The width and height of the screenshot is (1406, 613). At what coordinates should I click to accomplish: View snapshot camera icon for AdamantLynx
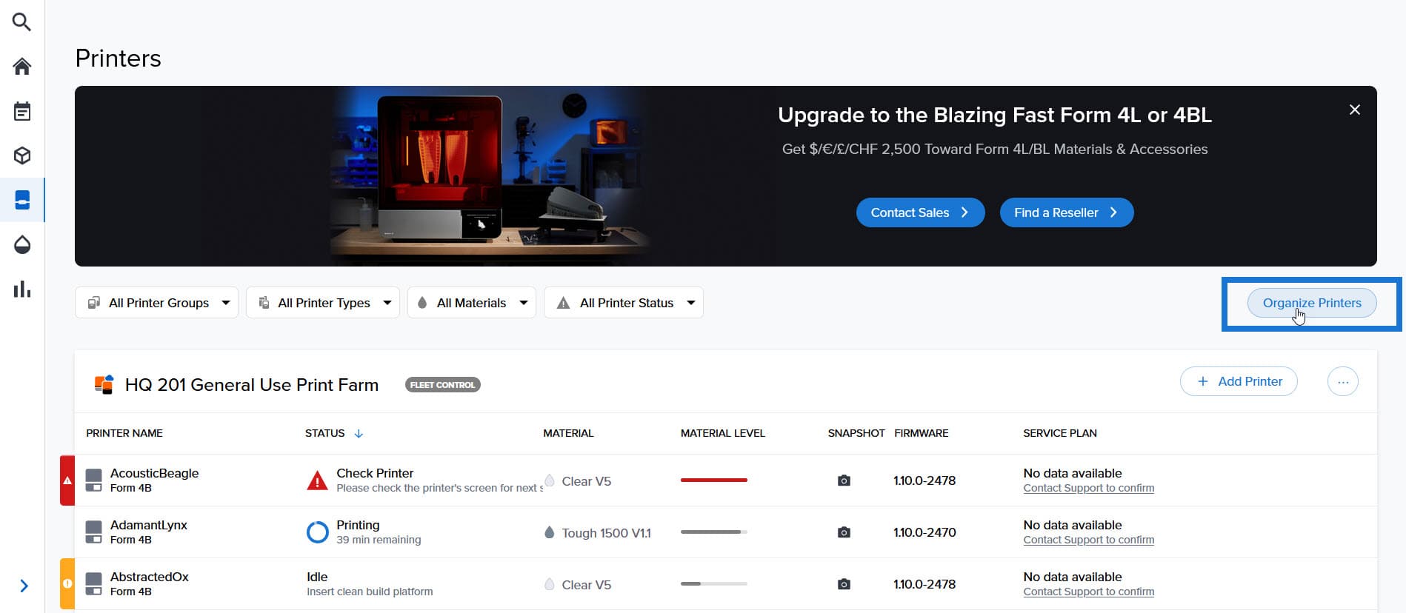coord(844,532)
